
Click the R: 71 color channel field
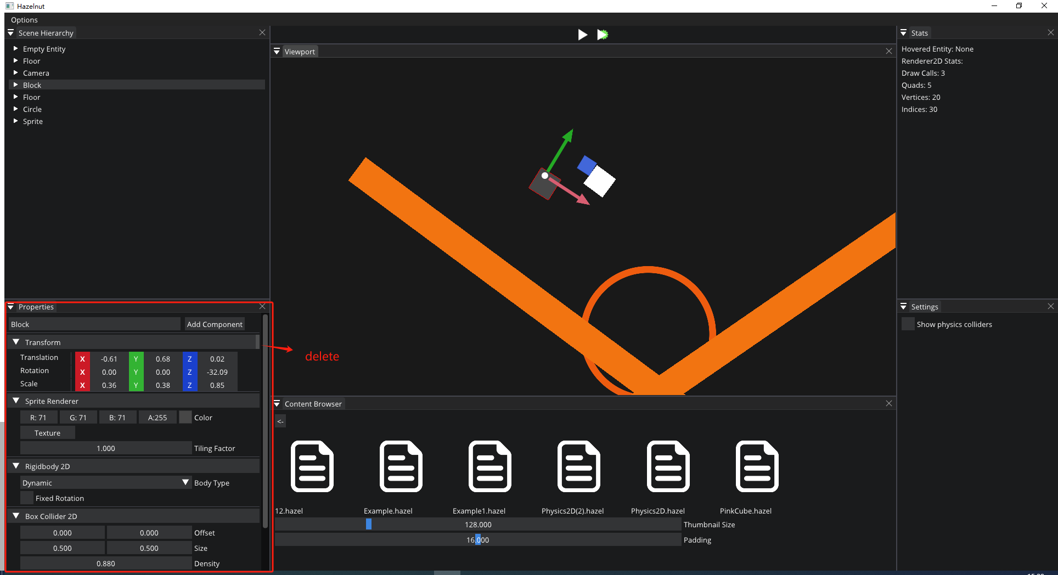[x=38, y=418]
